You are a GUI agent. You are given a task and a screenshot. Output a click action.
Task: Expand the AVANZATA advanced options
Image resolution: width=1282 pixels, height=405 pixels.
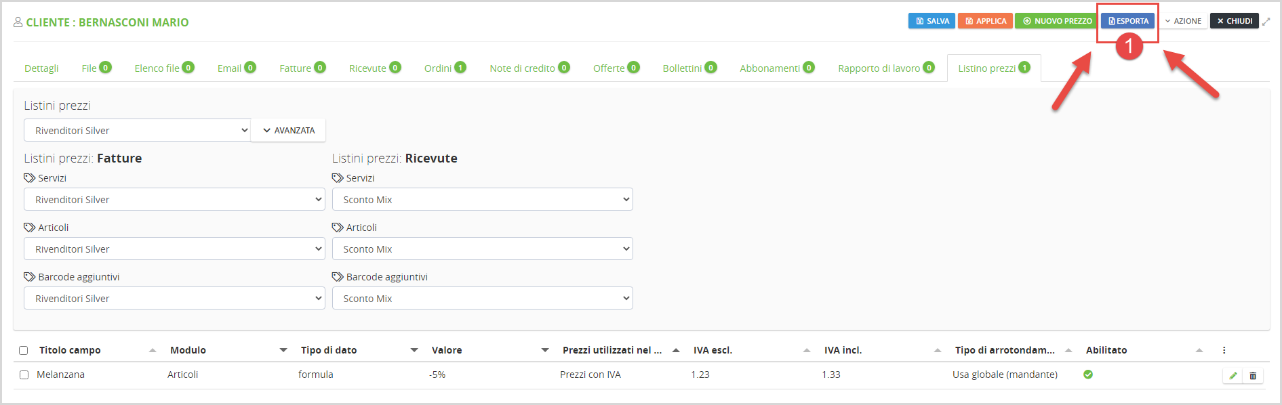(288, 130)
